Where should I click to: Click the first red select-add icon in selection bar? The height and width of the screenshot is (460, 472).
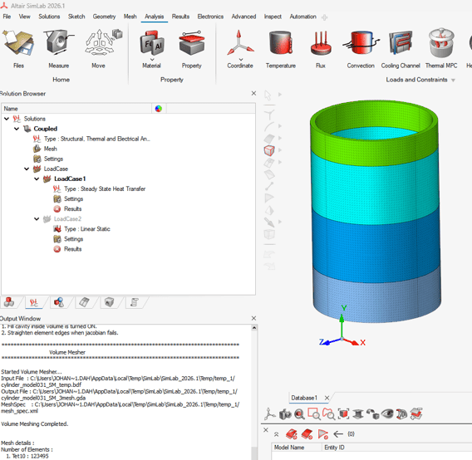292,433
